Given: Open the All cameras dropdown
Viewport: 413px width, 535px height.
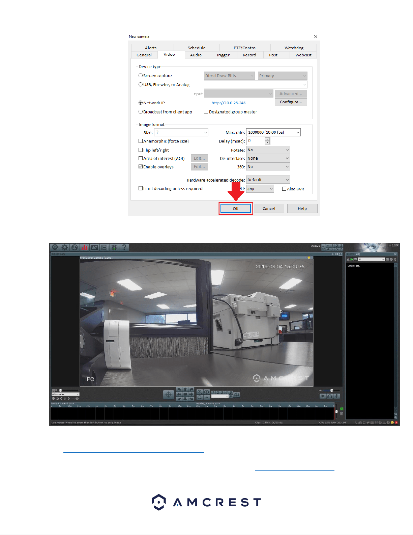Looking at the screenshot, I should [65, 394].
